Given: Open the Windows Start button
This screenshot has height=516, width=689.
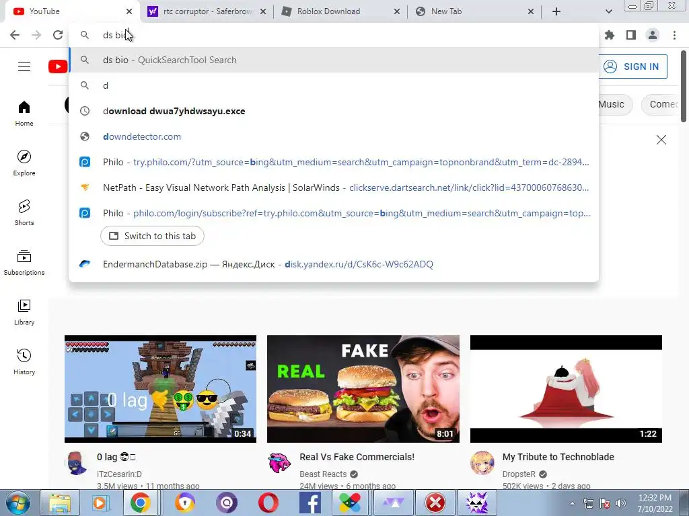Looking at the screenshot, I should pyautogui.click(x=18, y=503).
